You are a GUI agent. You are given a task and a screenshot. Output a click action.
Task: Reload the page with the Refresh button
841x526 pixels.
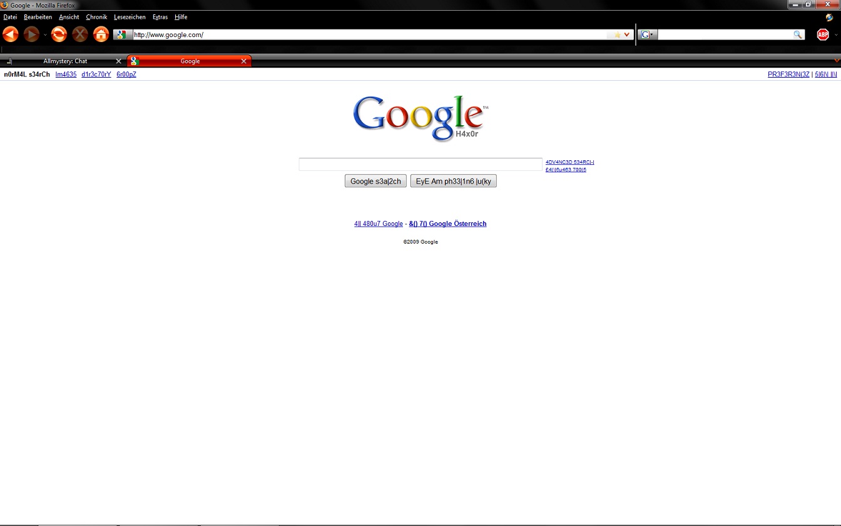coord(59,34)
